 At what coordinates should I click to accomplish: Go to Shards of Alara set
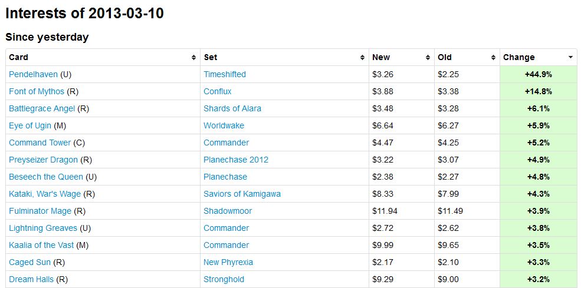(x=232, y=108)
